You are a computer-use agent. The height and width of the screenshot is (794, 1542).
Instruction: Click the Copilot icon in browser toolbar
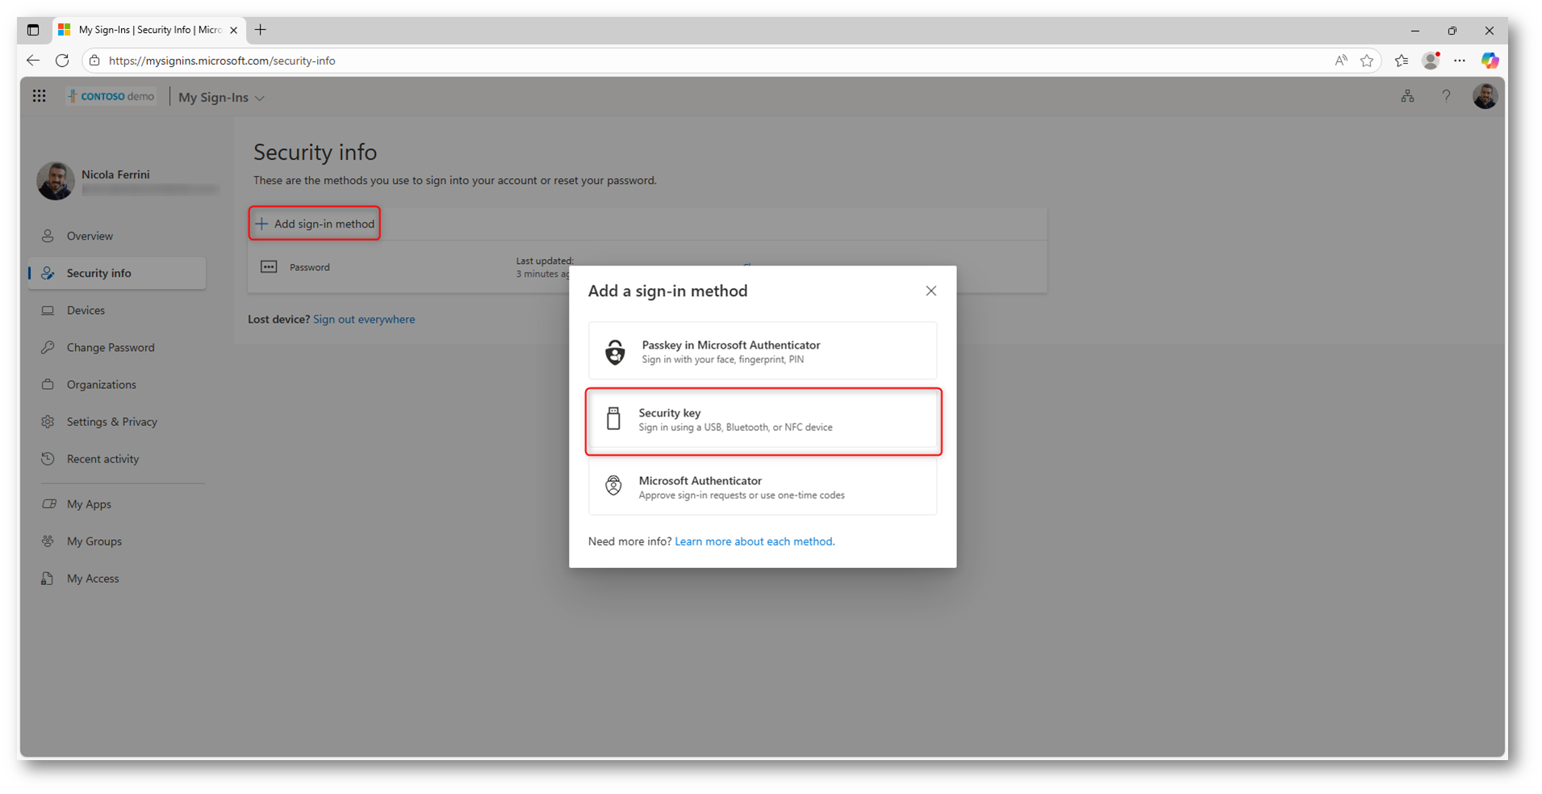(1490, 61)
